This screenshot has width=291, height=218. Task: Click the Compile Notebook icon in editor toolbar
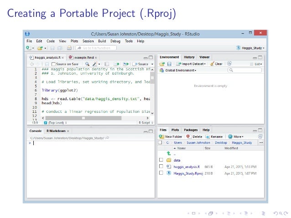coord(107,64)
